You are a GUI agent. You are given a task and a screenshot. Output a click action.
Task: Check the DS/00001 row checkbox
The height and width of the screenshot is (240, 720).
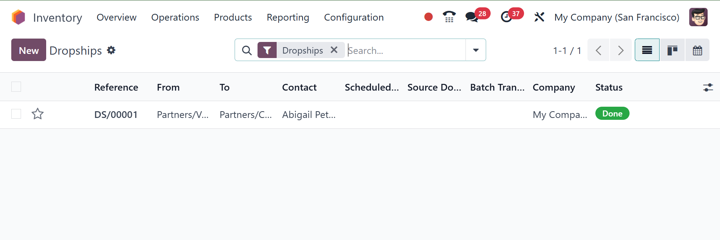point(16,114)
